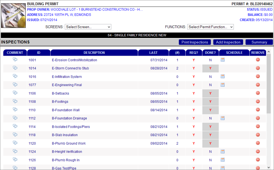Remove B-Setbacks inspection with red icon

(258, 93)
